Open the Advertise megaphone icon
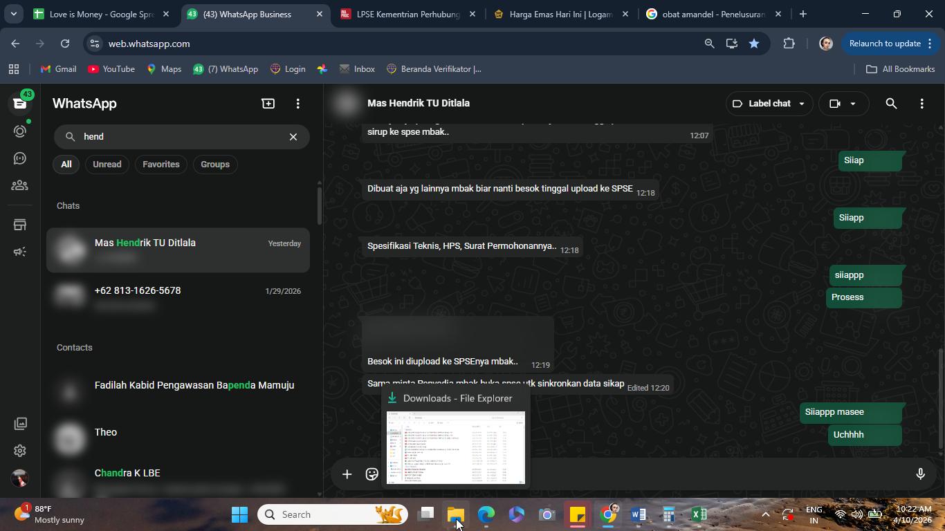The width and height of the screenshot is (945, 531). 20,252
